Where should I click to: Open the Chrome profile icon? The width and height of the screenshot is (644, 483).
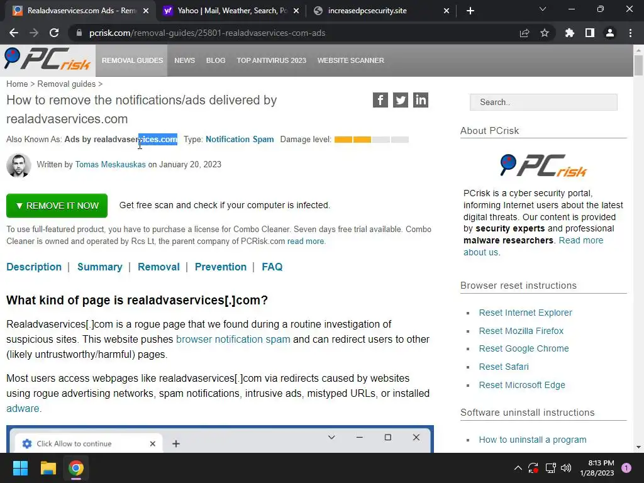point(610,33)
